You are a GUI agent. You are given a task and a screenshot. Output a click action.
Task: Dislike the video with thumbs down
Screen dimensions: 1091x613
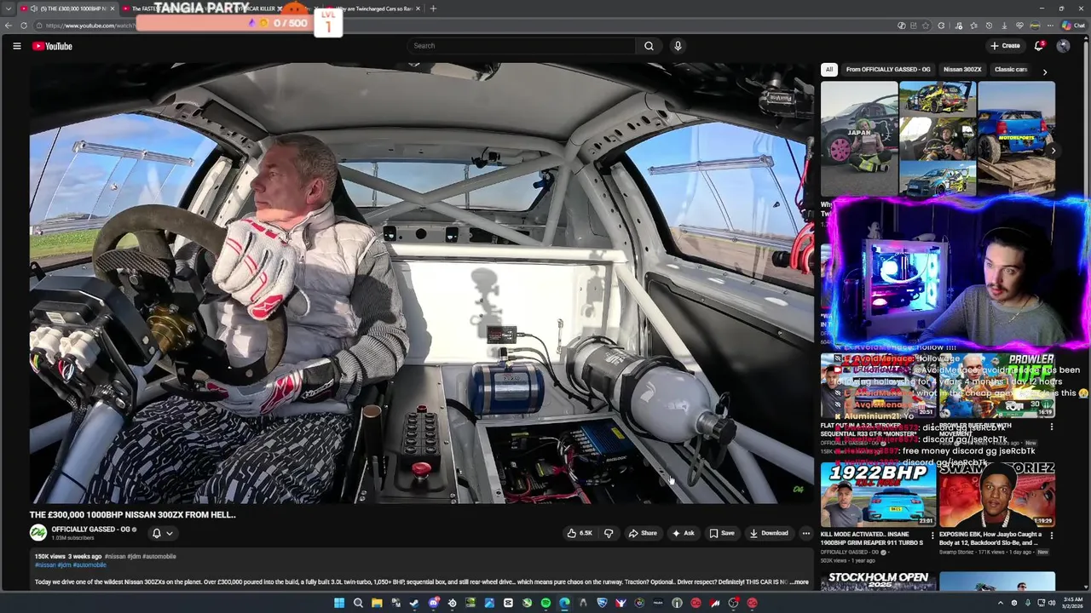tap(609, 533)
